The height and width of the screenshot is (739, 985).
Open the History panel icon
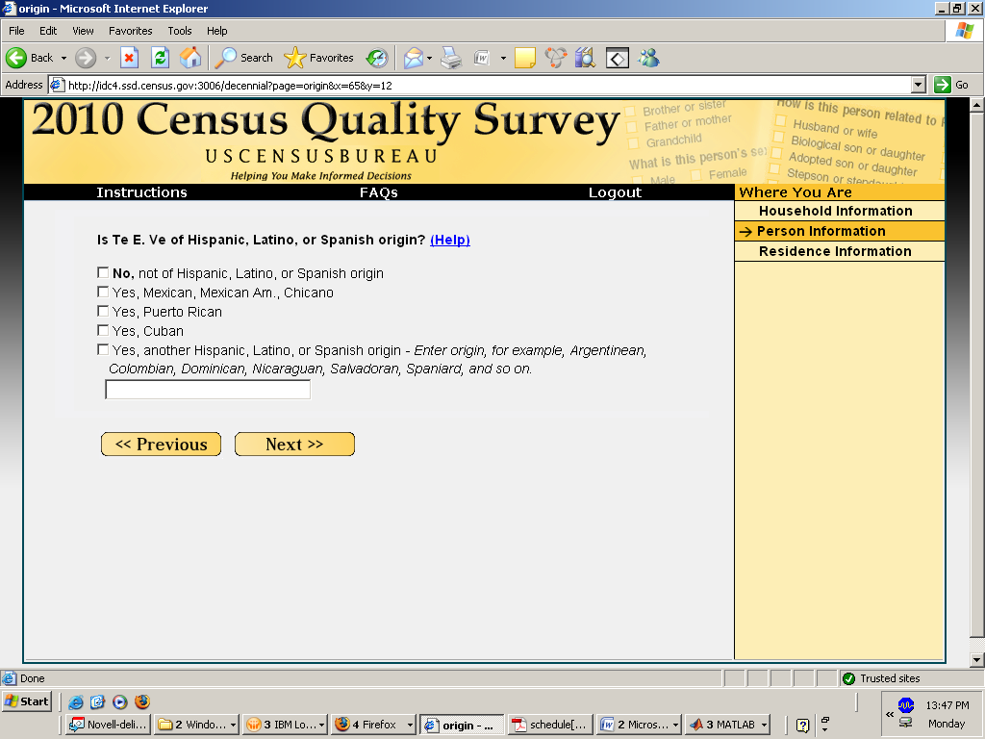tap(377, 58)
